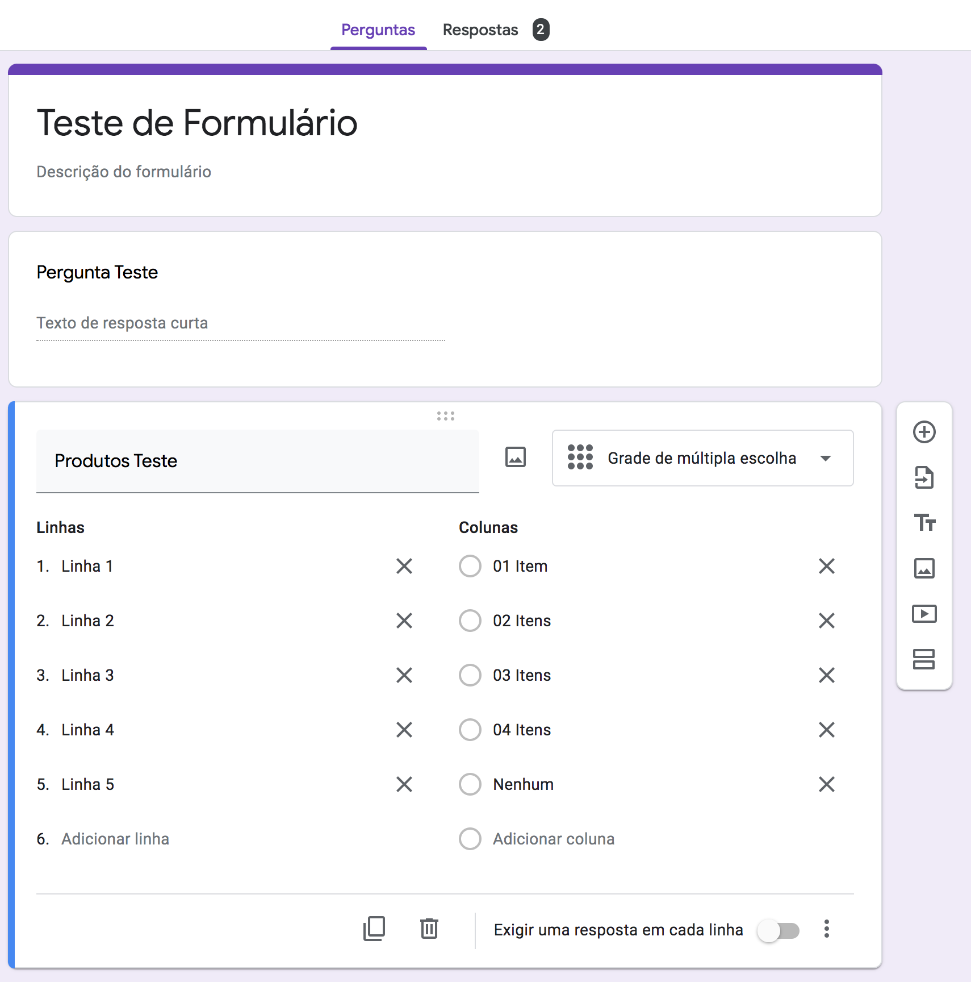Image resolution: width=971 pixels, height=982 pixels.
Task: Remove Linha 3 with its X button
Action: tap(404, 675)
